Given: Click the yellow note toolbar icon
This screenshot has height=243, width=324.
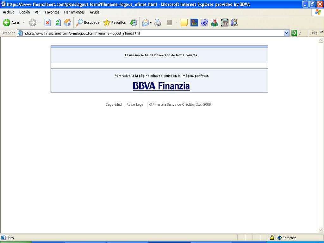Looking at the screenshot, I should click(184, 22).
